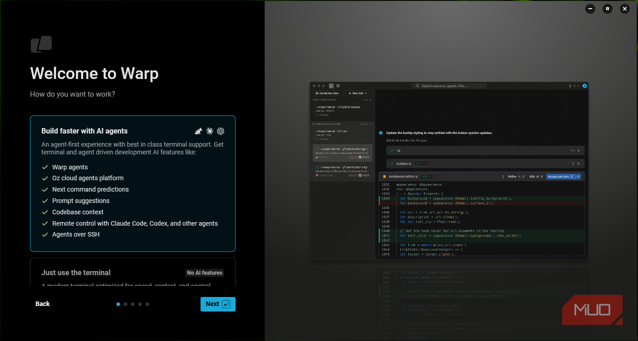Viewport: 638px width, 341px height.
Task: Click the "Agents over SSH" feature line
Action: tap(76, 234)
